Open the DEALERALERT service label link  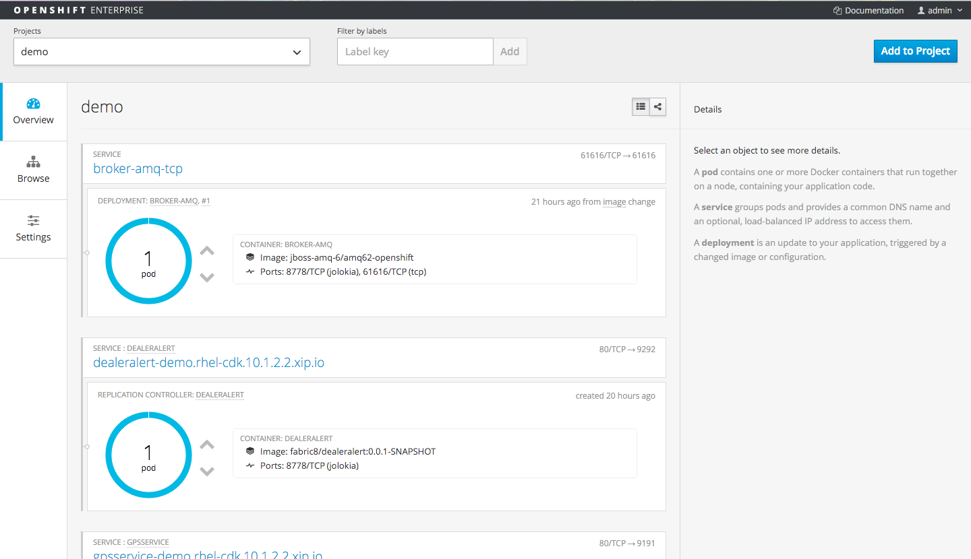(151, 348)
